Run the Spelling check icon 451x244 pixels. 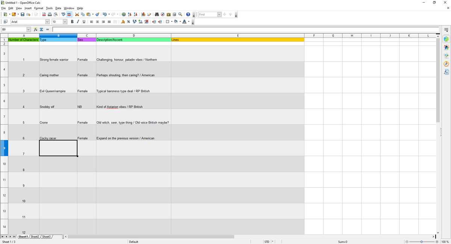pos(64,14)
